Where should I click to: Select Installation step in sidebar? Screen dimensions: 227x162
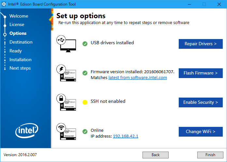point(21,60)
